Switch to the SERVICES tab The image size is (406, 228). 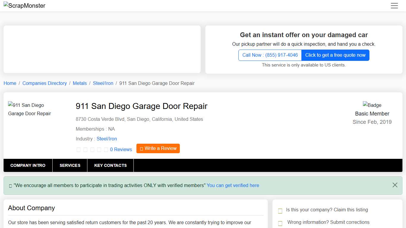[70, 165]
